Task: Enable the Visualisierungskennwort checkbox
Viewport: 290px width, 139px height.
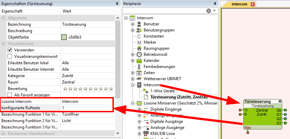Action: [x=10, y=56]
